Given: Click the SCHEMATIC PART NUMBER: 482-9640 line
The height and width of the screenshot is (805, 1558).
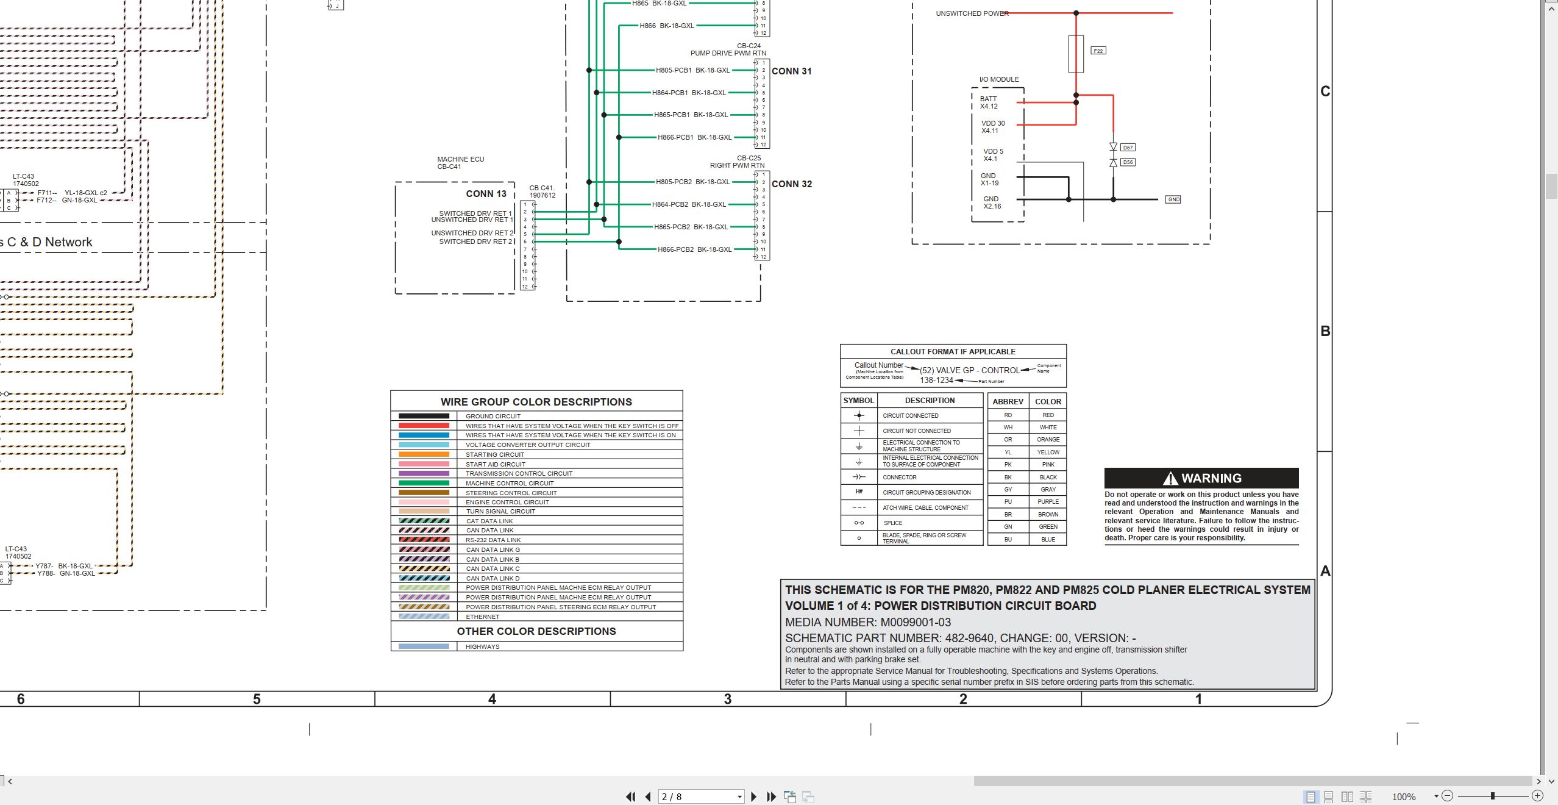Looking at the screenshot, I should [961, 638].
